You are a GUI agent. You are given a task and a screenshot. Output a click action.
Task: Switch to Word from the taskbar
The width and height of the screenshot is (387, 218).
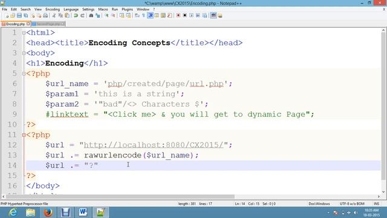coord(83,213)
